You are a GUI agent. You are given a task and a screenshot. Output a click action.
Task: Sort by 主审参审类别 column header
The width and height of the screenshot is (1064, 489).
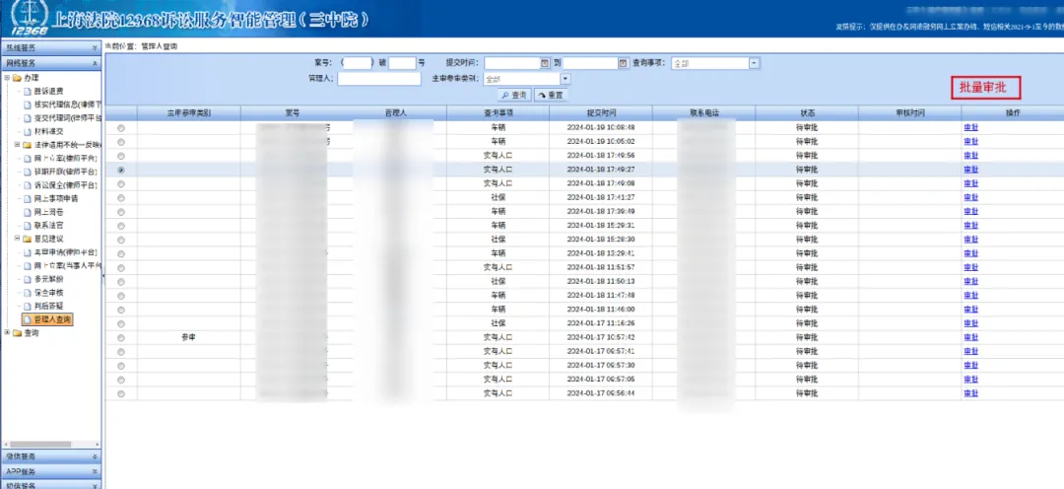pyautogui.click(x=188, y=112)
